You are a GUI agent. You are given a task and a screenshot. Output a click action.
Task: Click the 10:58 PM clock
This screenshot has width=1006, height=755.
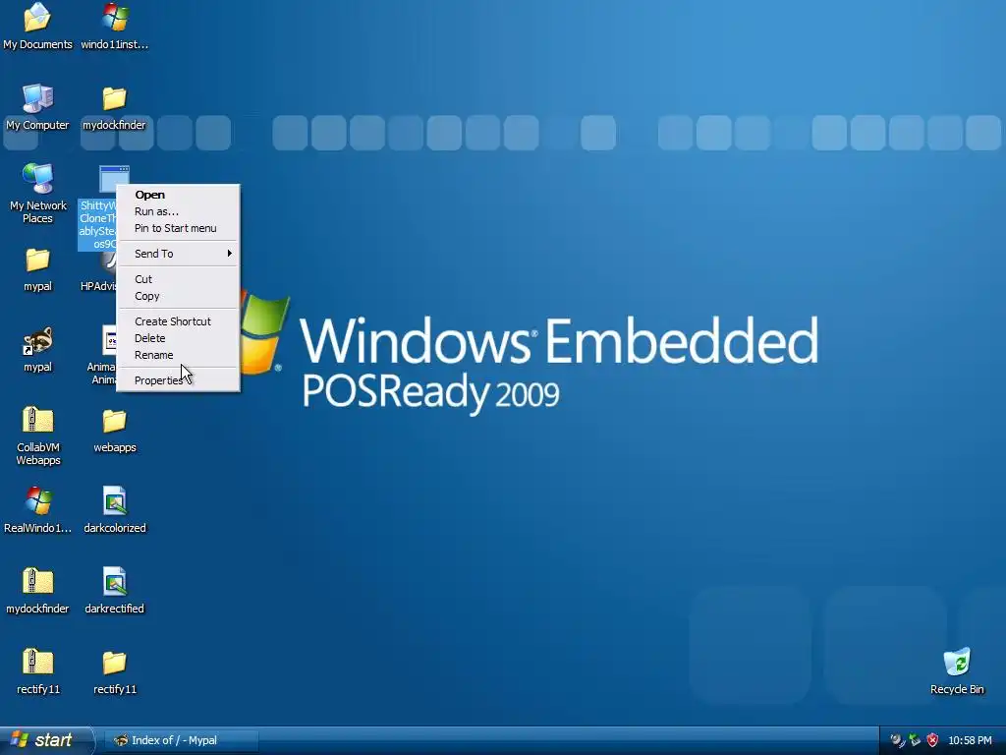(970, 740)
